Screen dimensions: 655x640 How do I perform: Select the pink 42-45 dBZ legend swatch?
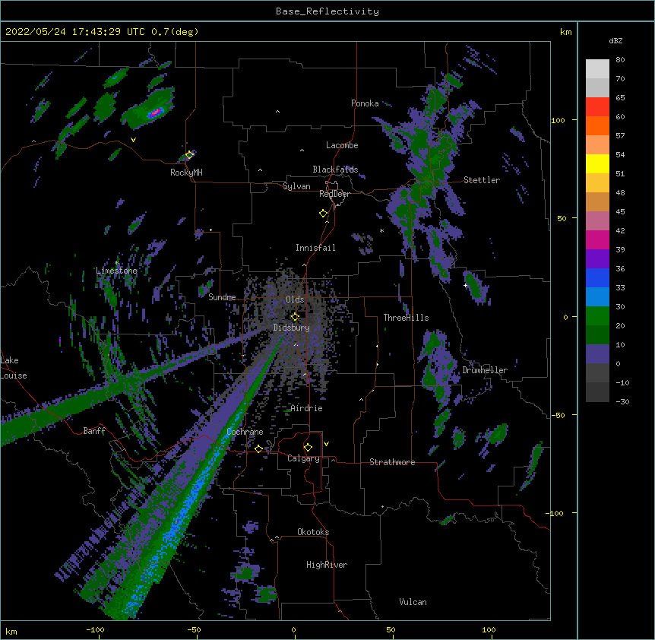tap(597, 221)
